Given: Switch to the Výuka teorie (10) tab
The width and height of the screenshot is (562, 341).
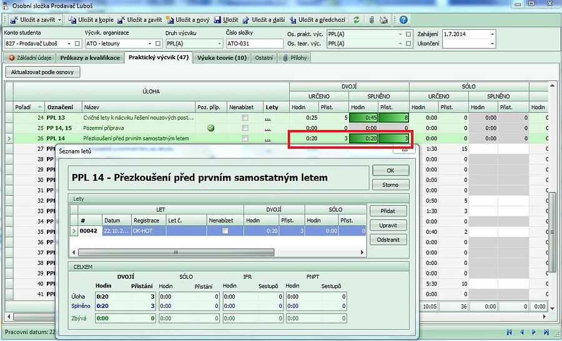Looking at the screenshot, I should coord(222,58).
